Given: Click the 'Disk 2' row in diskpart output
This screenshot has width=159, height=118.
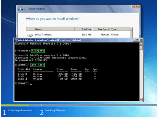Looking at the screenshot, I should point(57,79).
